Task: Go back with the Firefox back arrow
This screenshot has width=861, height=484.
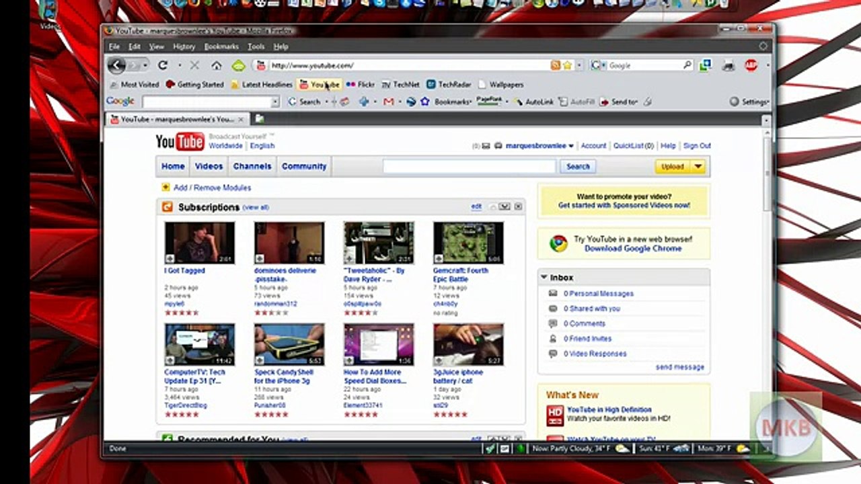Action: pos(117,65)
